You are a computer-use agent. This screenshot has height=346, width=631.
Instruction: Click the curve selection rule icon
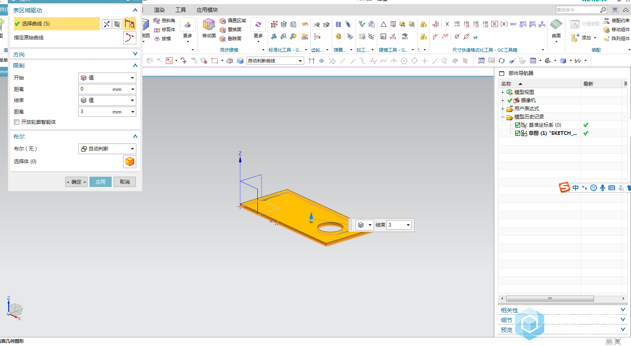130,24
